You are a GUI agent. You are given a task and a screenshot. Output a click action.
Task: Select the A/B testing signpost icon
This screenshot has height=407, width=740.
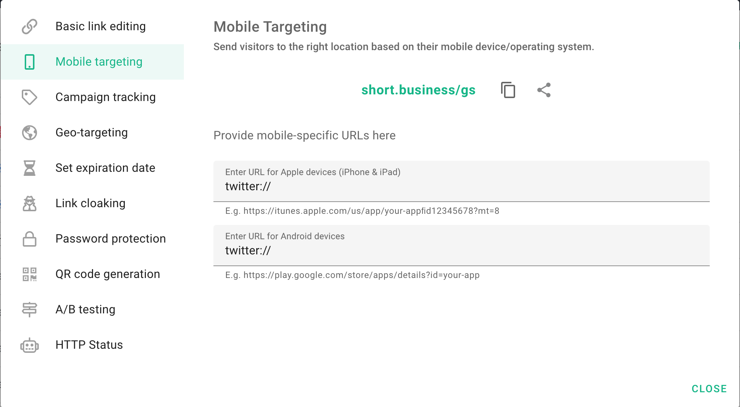(x=30, y=309)
